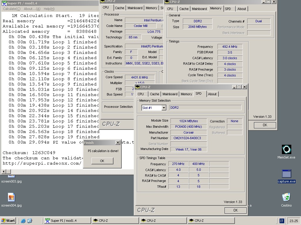Click the Correction None value in SPD window
This screenshot has width=301, height=225.
click(x=234, y=121)
